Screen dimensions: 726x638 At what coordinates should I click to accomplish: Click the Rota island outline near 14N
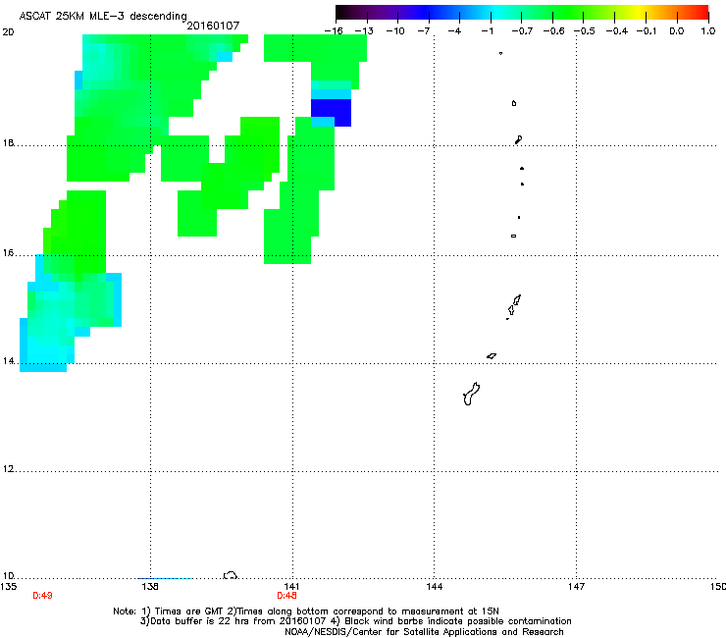[x=492, y=356]
